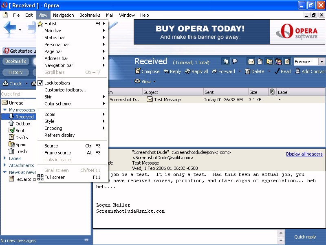Click Display all headers link

pyautogui.click(x=304, y=154)
